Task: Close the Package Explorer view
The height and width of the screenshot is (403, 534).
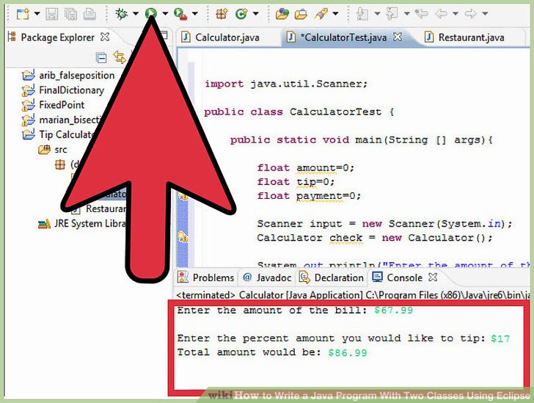Action: click(105, 37)
